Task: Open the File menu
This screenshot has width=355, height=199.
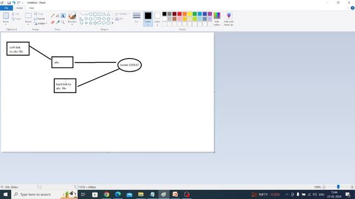Action: pyautogui.click(x=6, y=8)
